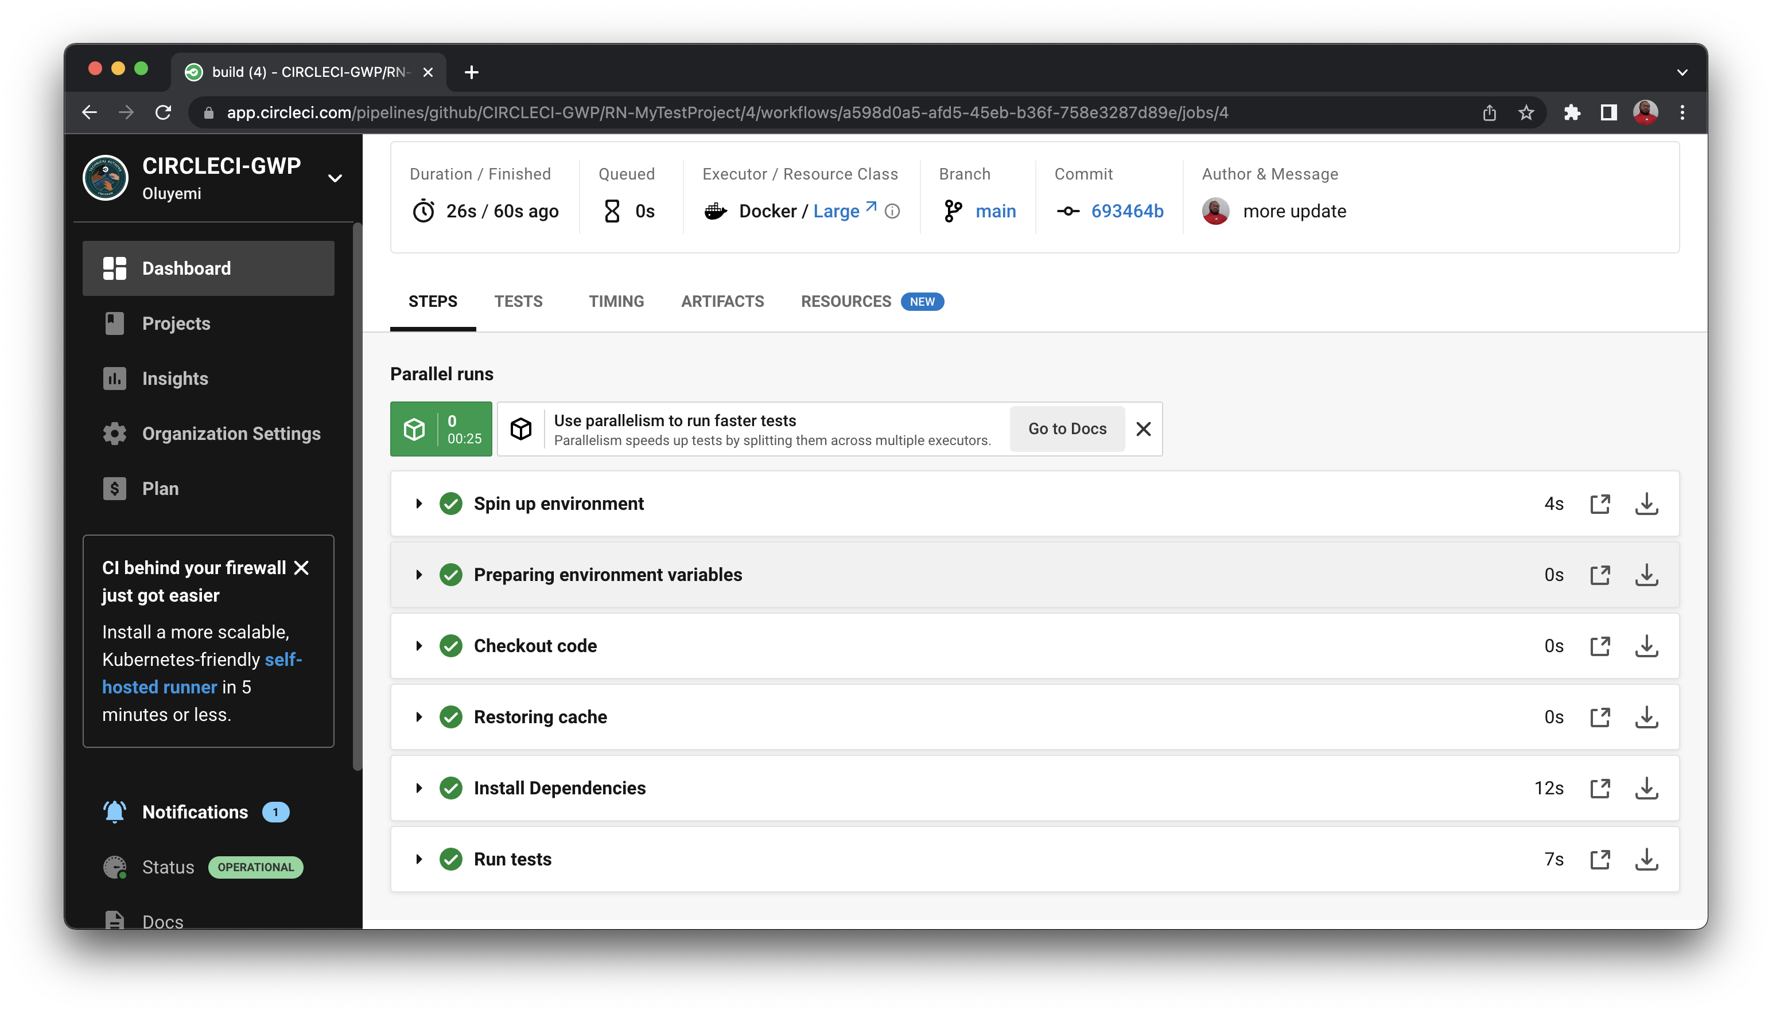Open the Insights sidebar item
Viewport: 1772px width, 1014px height.
click(x=175, y=378)
